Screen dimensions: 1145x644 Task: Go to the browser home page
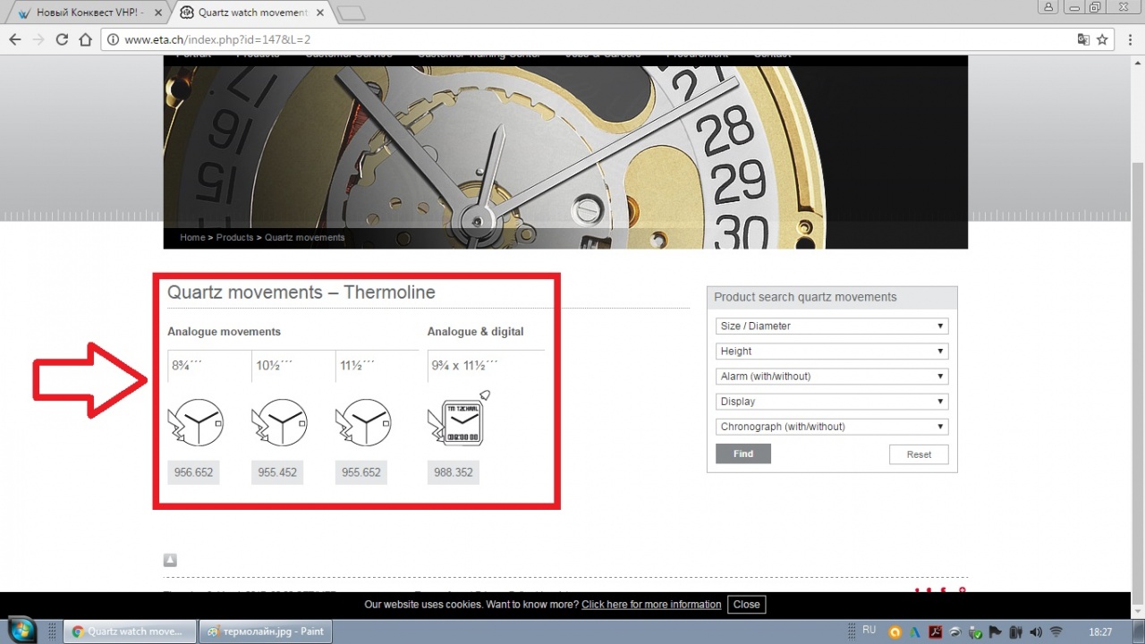85,39
